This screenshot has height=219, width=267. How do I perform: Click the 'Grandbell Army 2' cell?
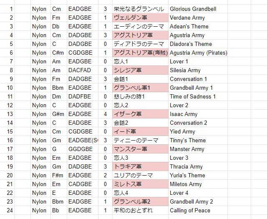tap(191, 201)
